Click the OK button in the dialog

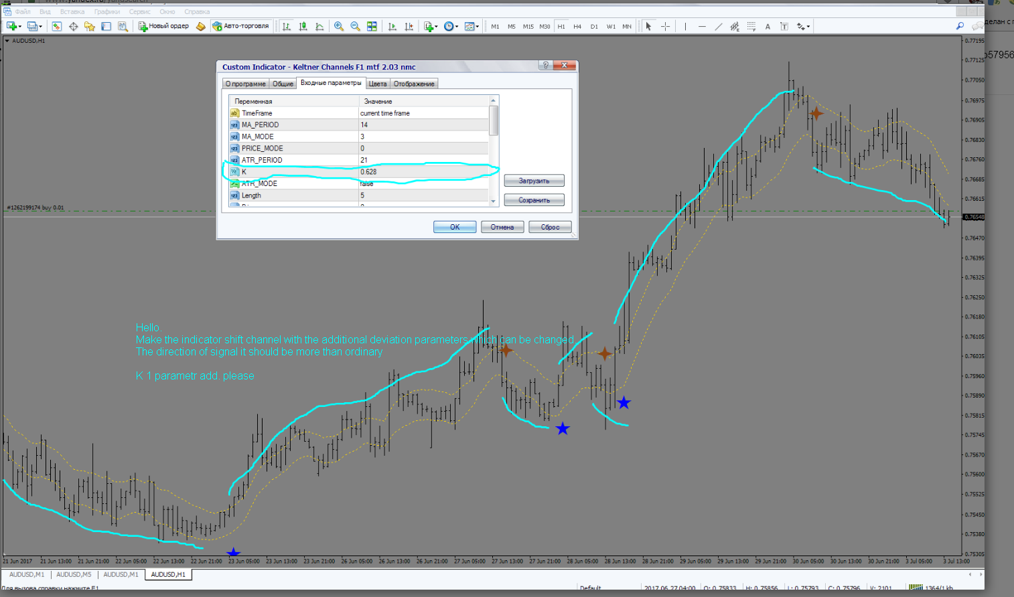point(455,227)
